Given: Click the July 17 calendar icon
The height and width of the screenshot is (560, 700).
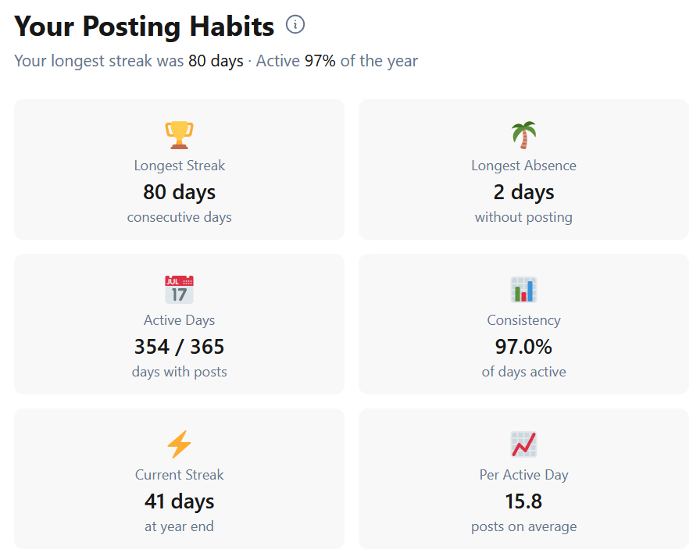Looking at the screenshot, I should tap(179, 289).
